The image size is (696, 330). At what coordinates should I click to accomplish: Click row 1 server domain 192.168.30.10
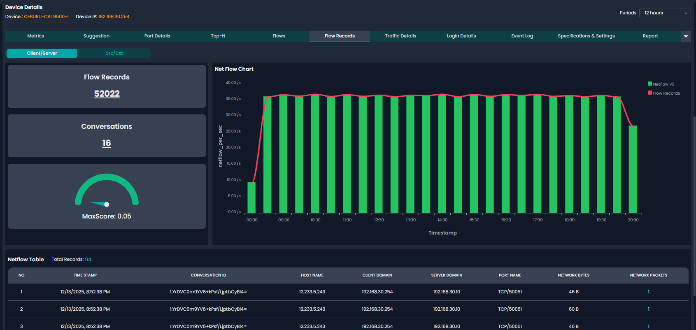(x=447, y=292)
